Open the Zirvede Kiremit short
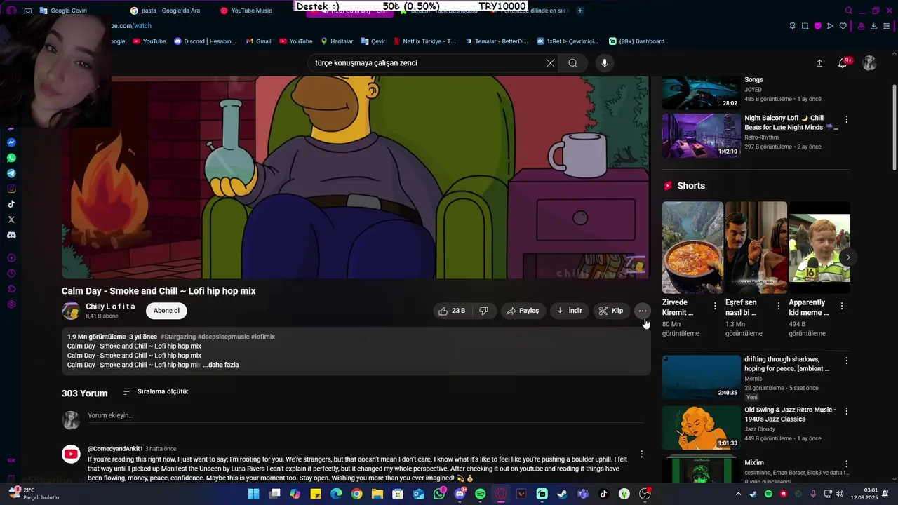 point(692,247)
